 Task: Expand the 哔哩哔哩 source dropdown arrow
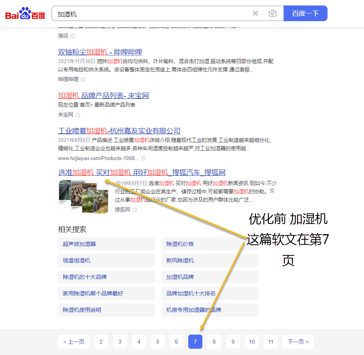(x=83, y=80)
